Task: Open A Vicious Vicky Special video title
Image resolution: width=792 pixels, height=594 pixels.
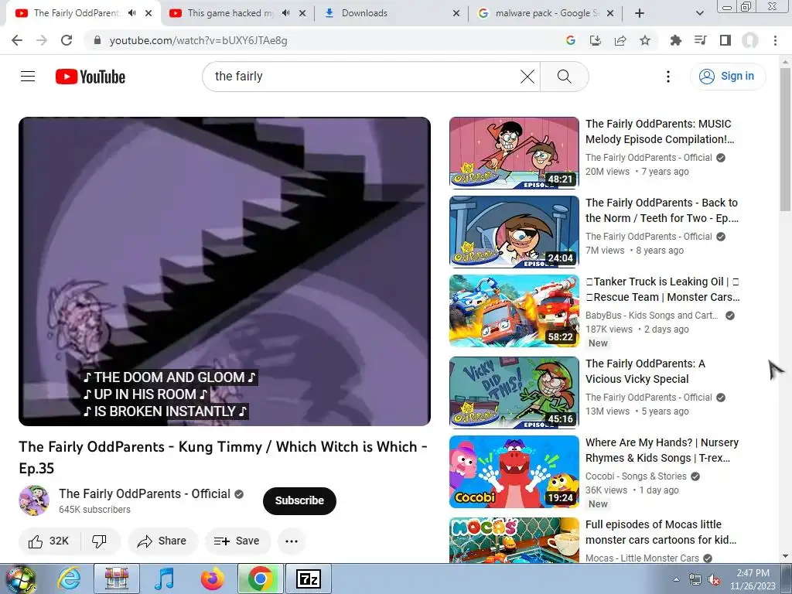Action: click(x=645, y=371)
